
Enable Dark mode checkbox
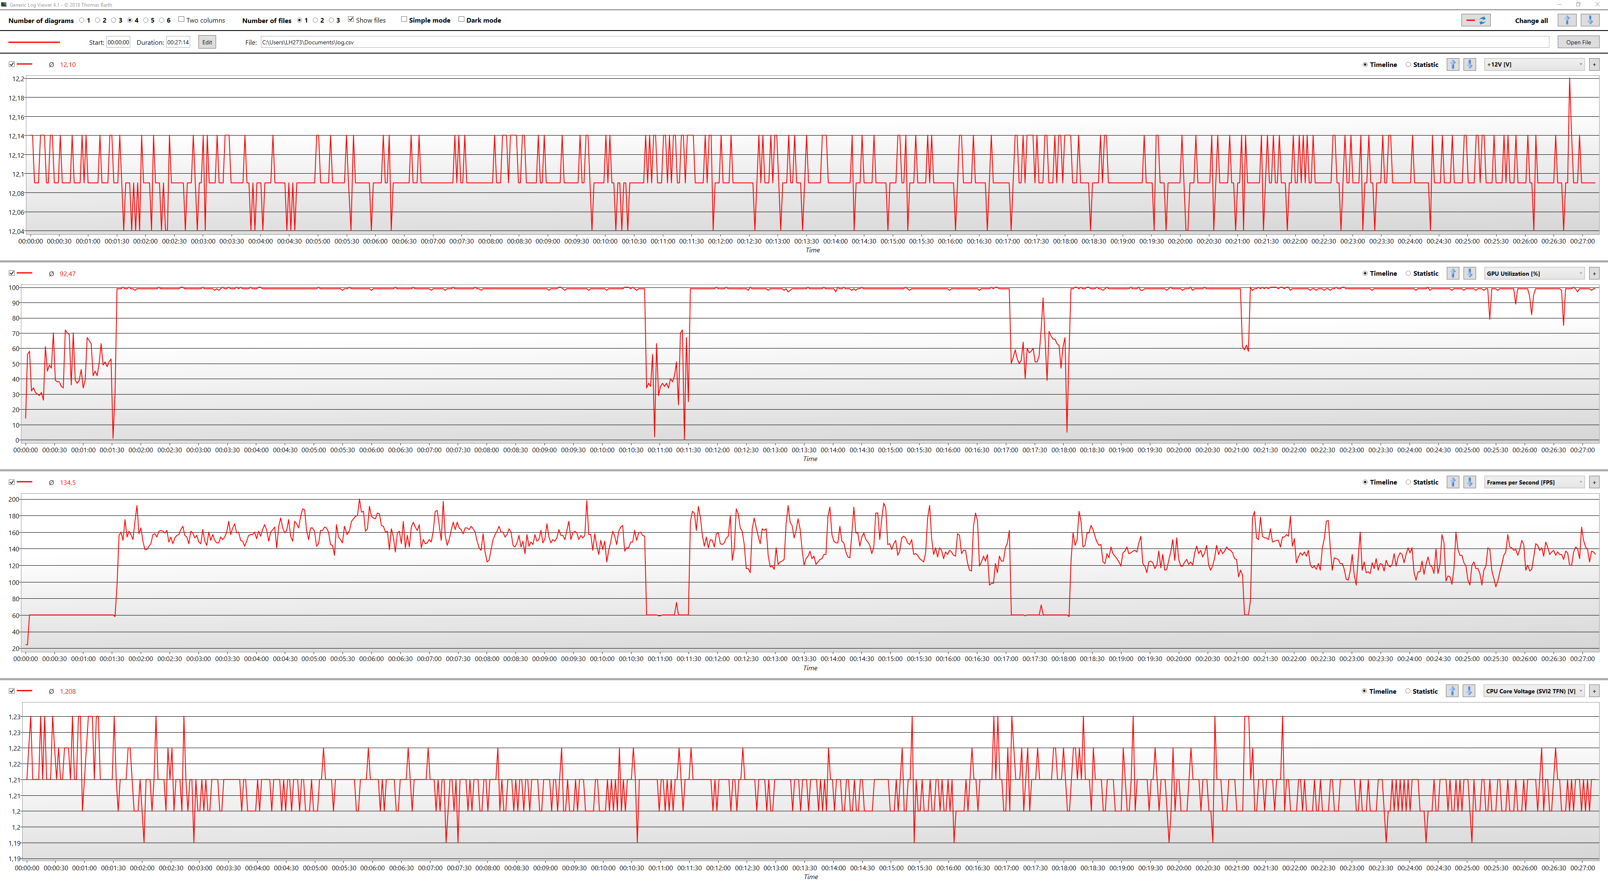point(461,20)
